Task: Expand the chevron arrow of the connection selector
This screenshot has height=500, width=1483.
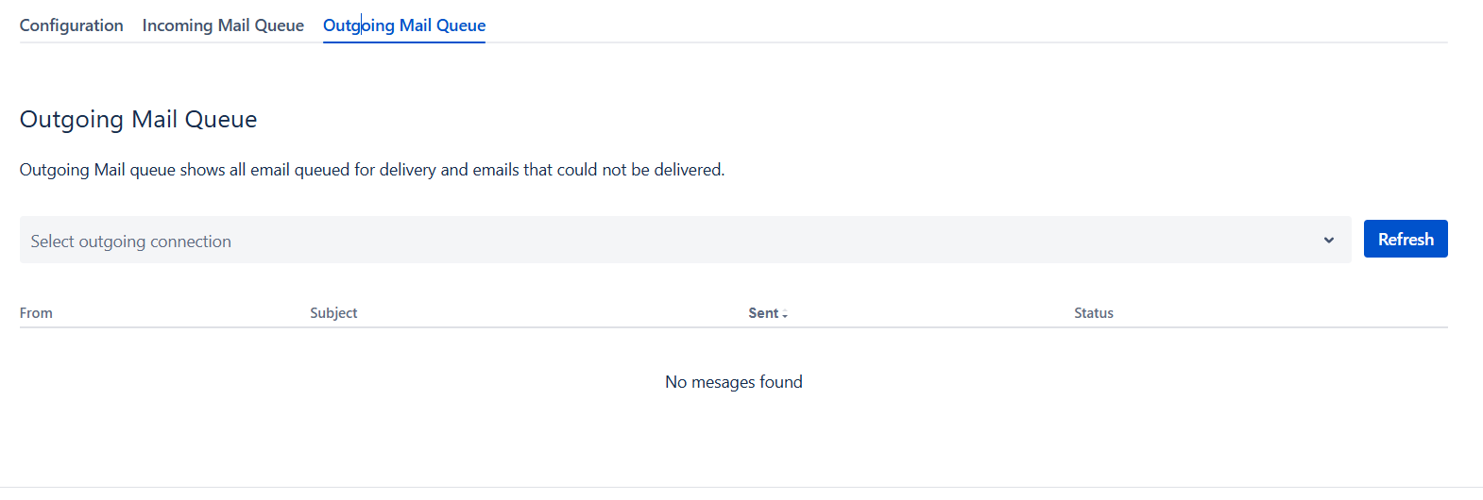Action: click(x=1328, y=241)
